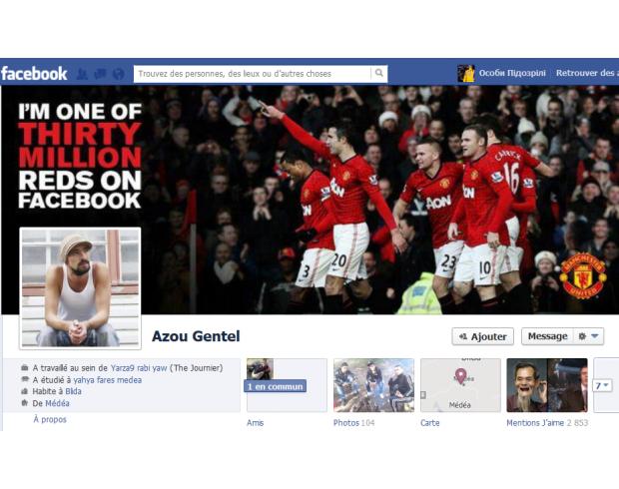Open the friend requests icon
Image resolution: width=619 pixels, height=489 pixels.
(x=82, y=74)
